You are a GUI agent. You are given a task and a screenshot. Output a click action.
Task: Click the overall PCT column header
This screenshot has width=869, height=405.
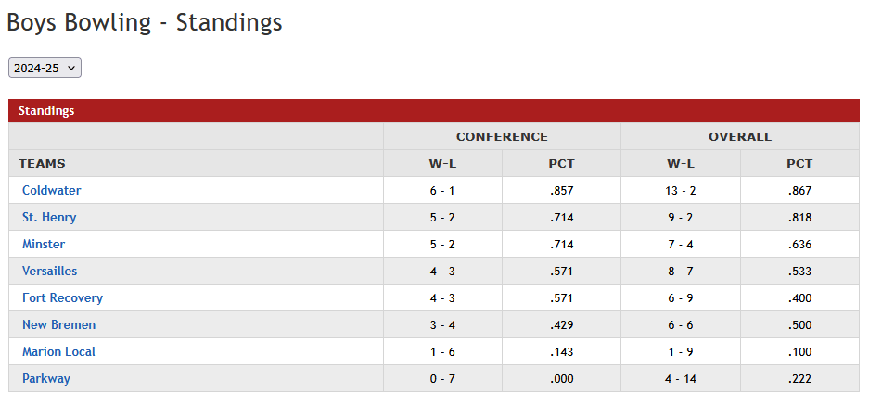[x=799, y=163]
